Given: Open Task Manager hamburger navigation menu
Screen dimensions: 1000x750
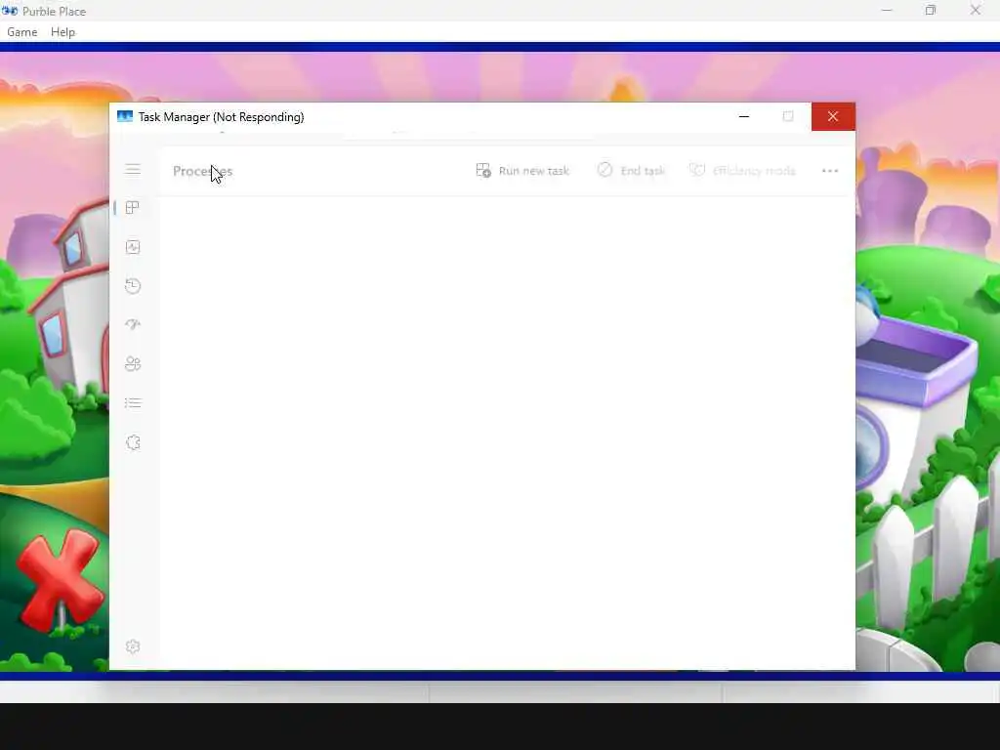Looking at the screenshot, I should pos(133,169).
